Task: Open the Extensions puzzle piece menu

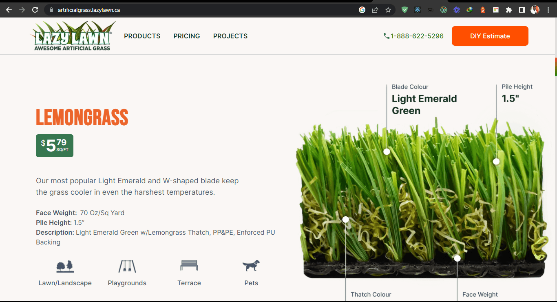Action: pos(509,10)
